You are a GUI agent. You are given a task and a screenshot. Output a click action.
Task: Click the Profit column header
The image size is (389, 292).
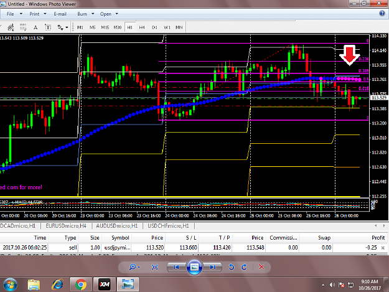click(x=378, y=238)
